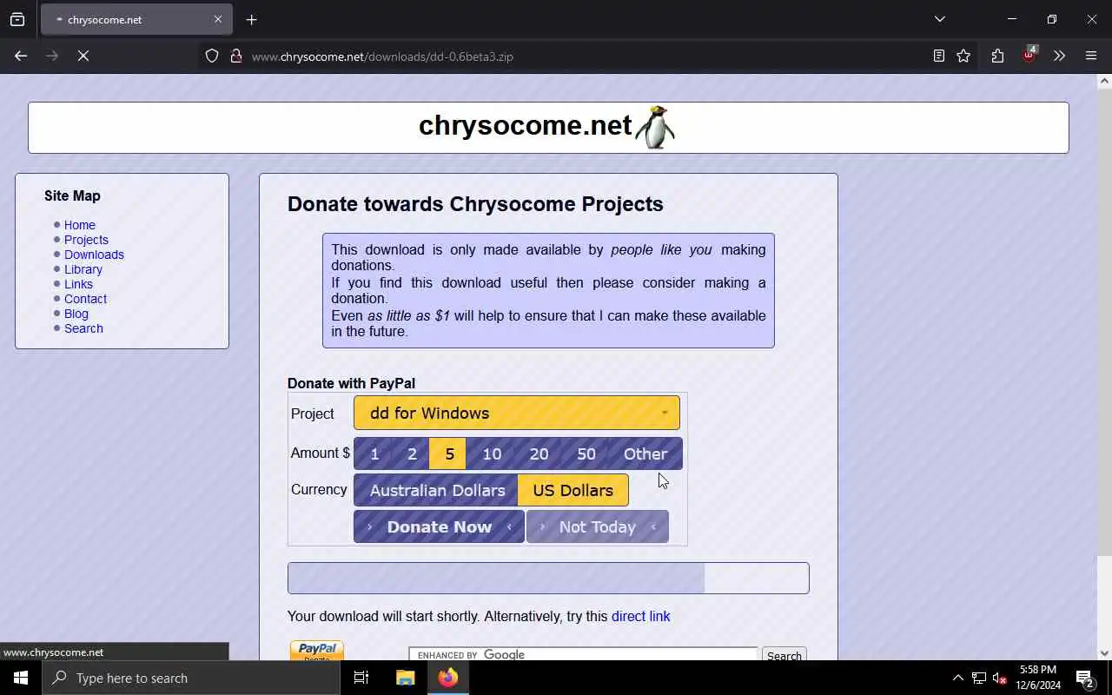Click the Donate Now button
The height and width of the screenshot is (695, 1112).
[439, 526]
